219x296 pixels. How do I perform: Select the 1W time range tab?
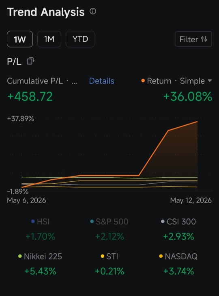(20, 39)
